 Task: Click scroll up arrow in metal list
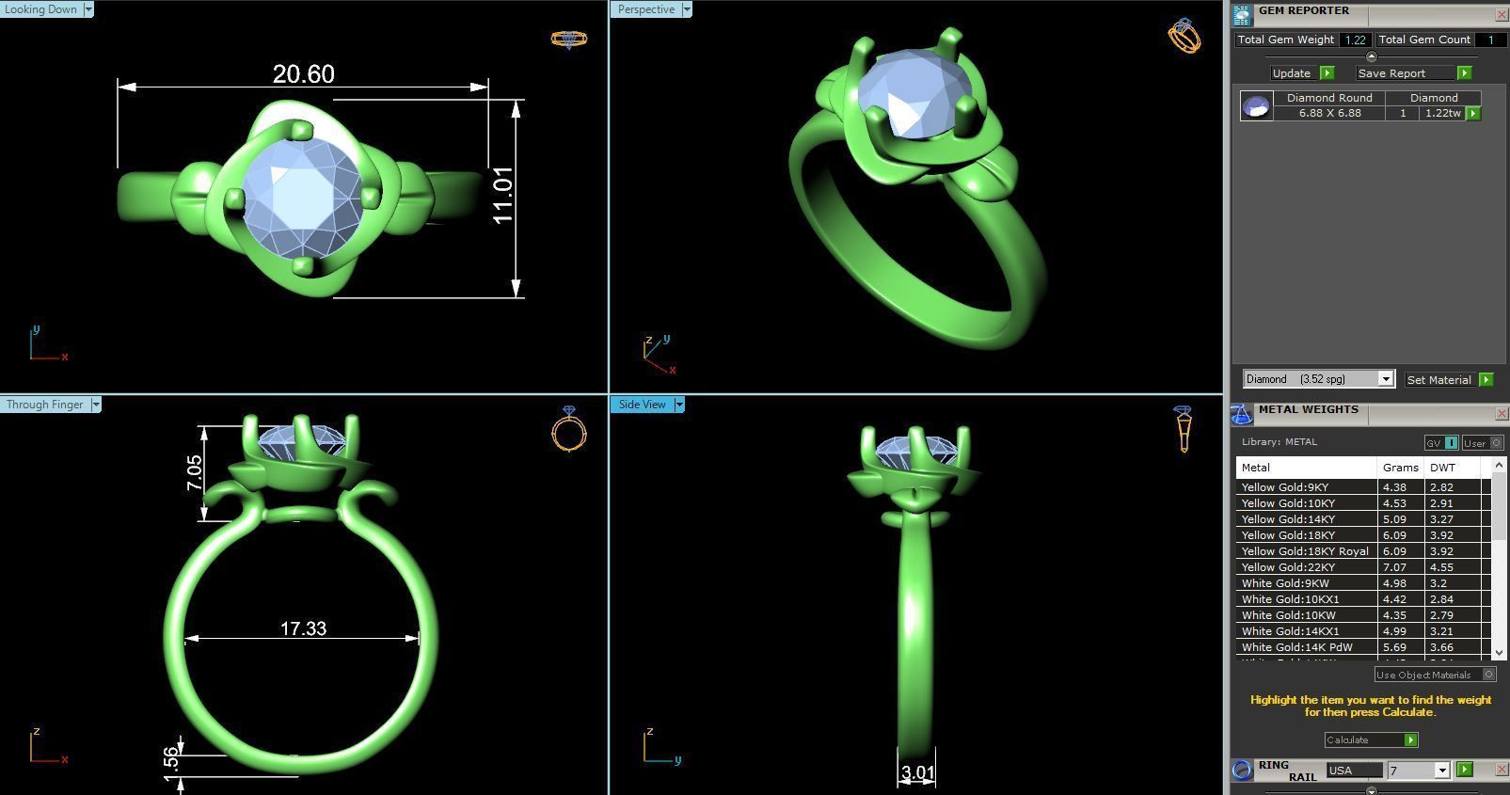[x=1499, y=466]
